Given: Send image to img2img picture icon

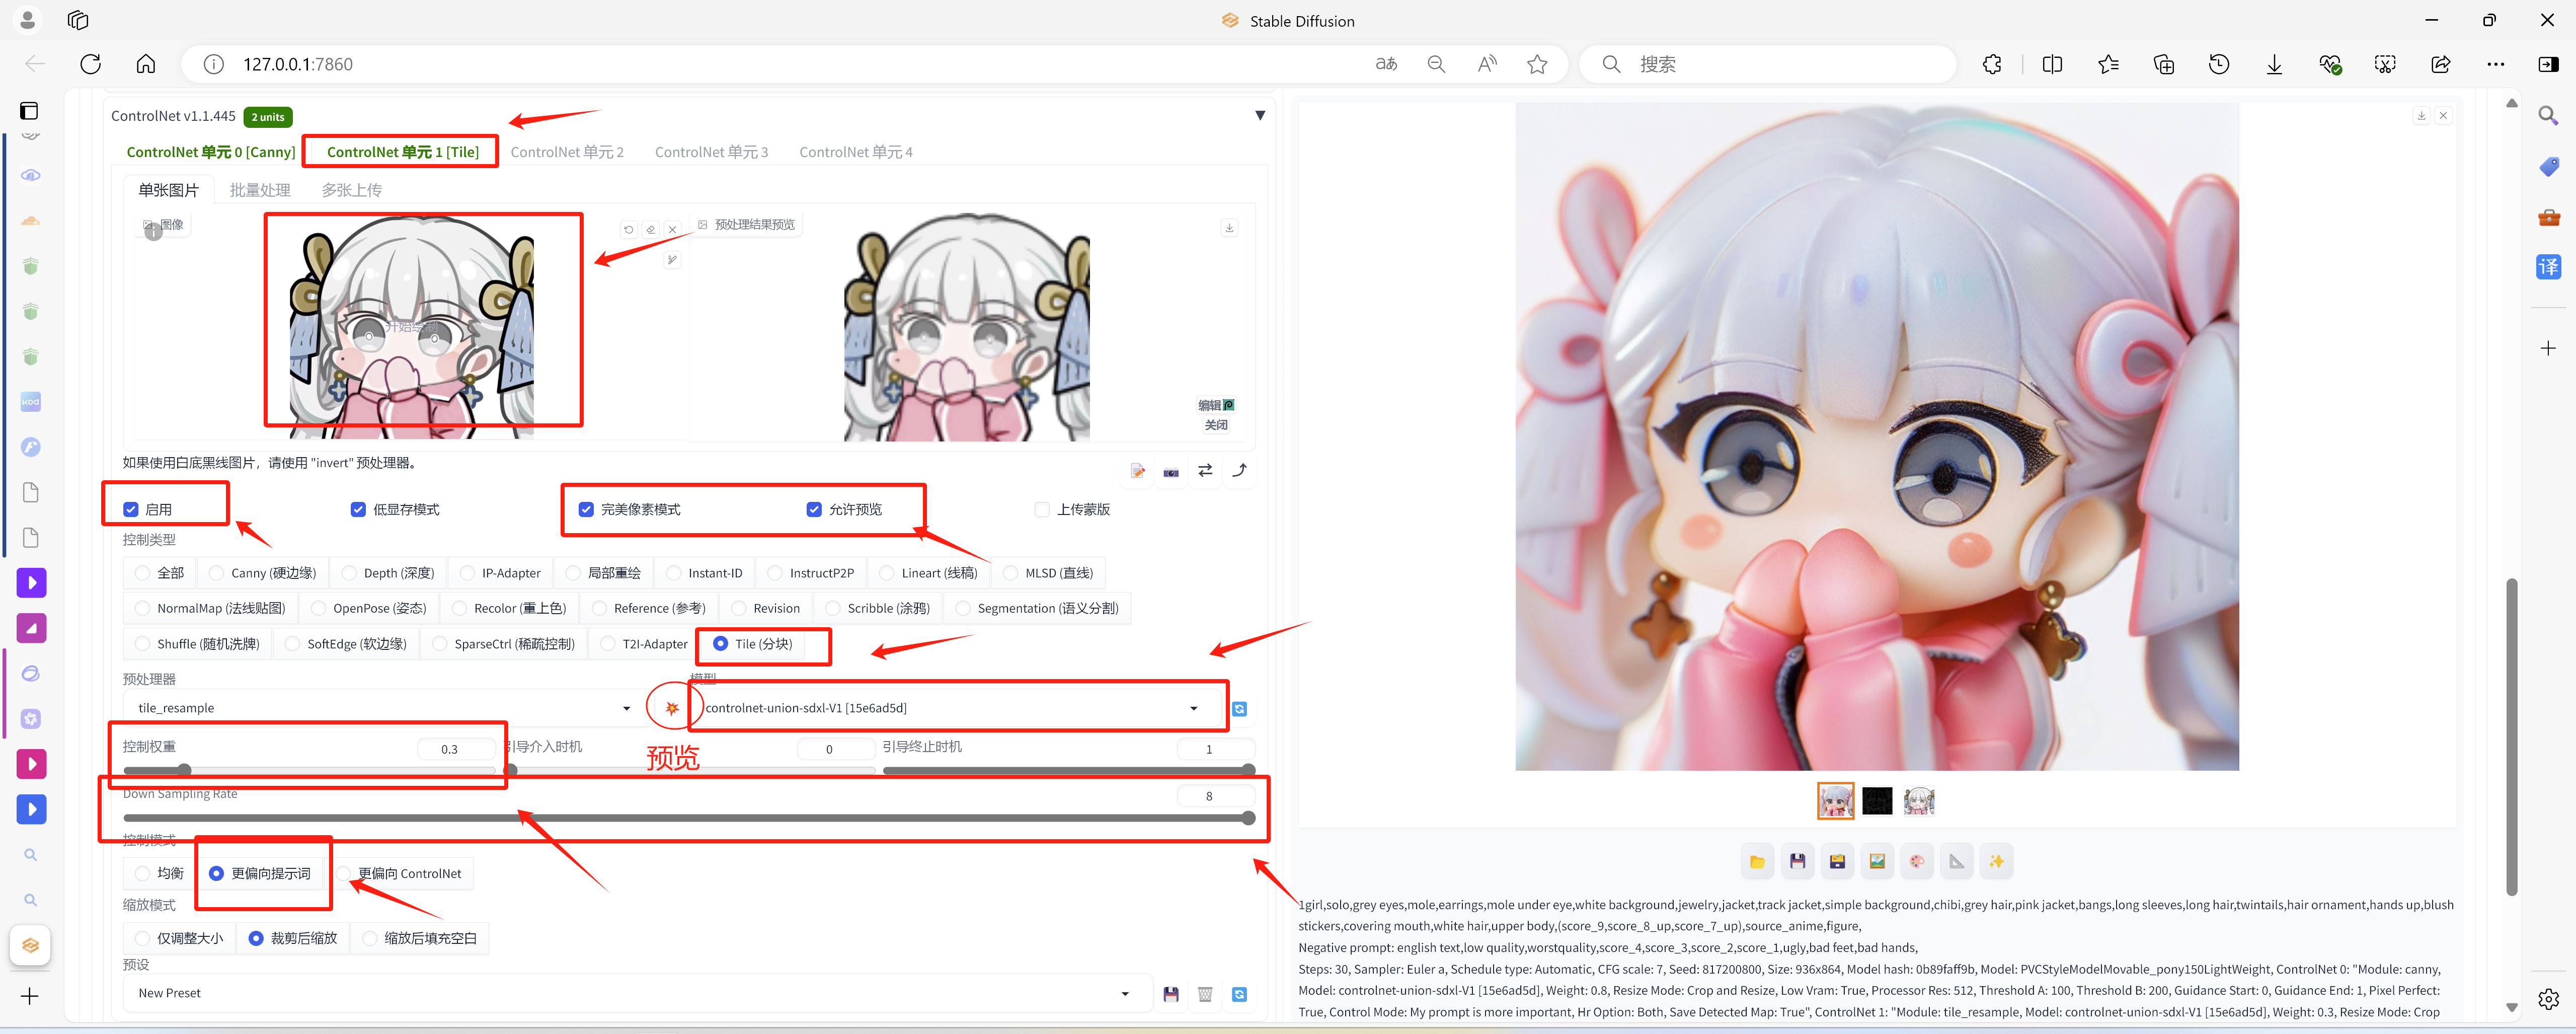Looking at the screenshot, I should [1877, 861].
